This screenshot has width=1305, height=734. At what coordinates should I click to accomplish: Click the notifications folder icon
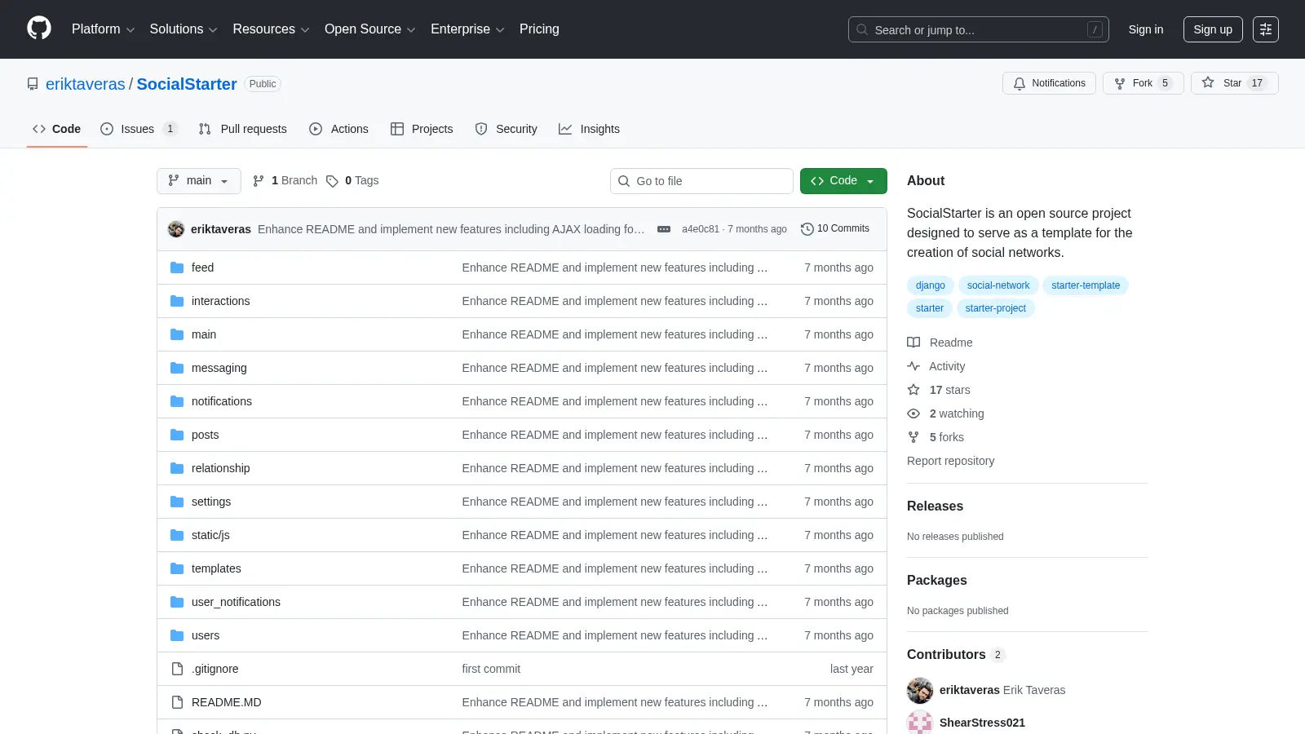point(177,401)
